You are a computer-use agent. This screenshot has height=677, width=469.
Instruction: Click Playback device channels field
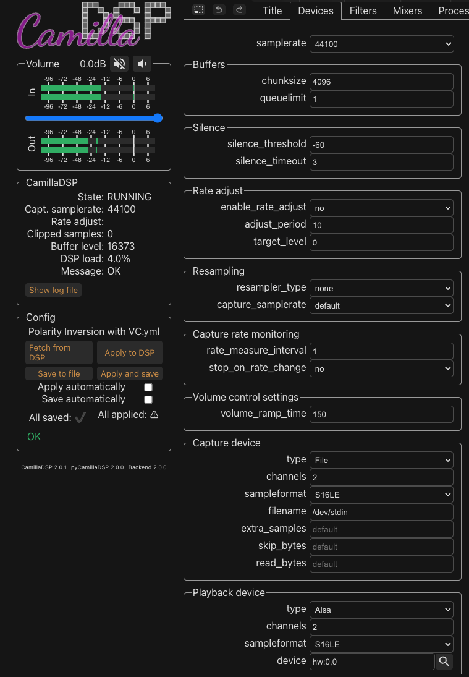[381, 626]
